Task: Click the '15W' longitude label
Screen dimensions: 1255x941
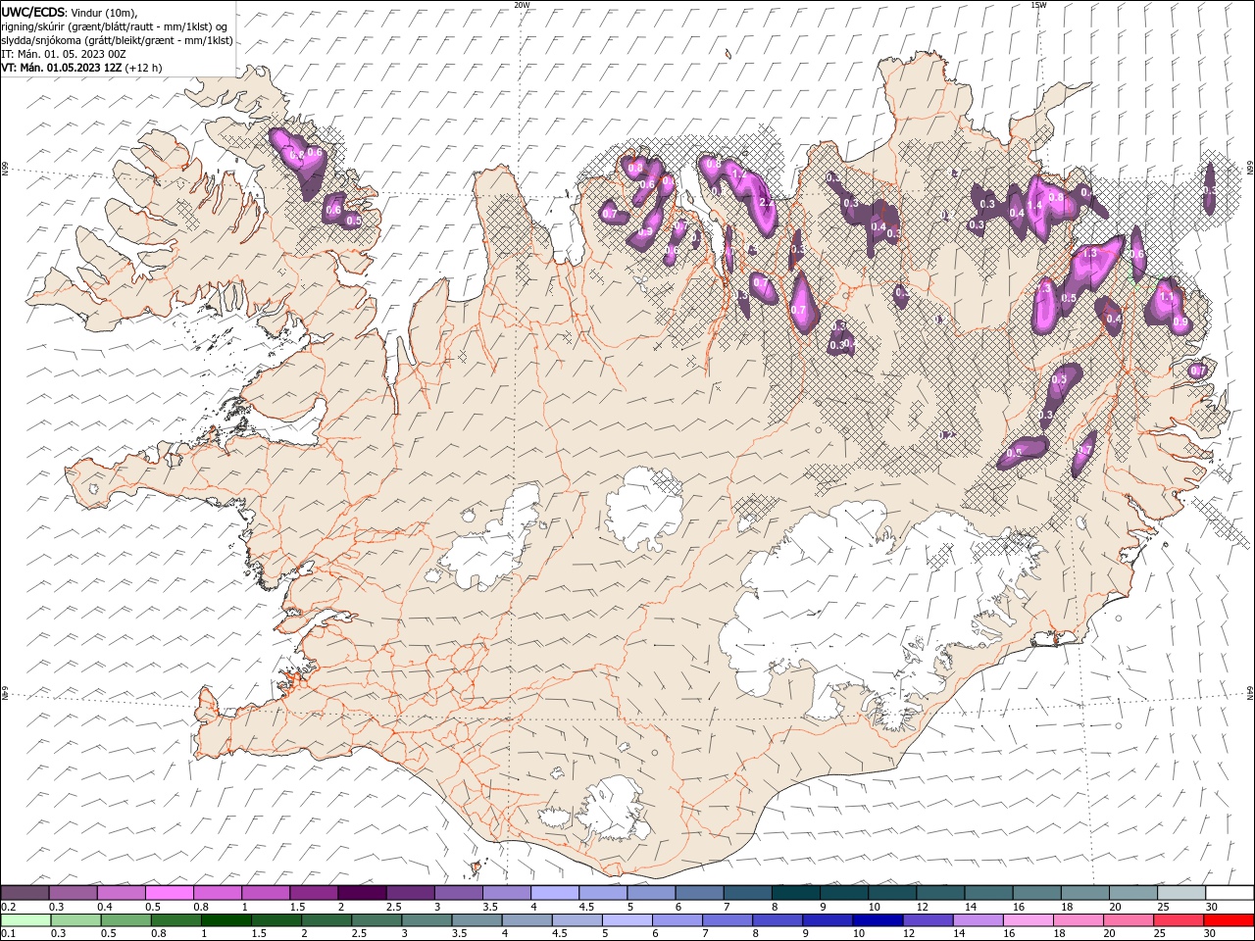Action: pos(1038,5)
